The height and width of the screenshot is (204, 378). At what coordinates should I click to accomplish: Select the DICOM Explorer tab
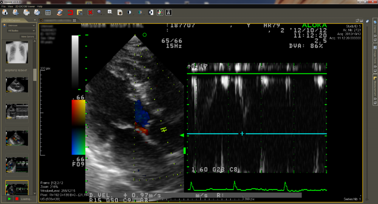click(12, 20)
